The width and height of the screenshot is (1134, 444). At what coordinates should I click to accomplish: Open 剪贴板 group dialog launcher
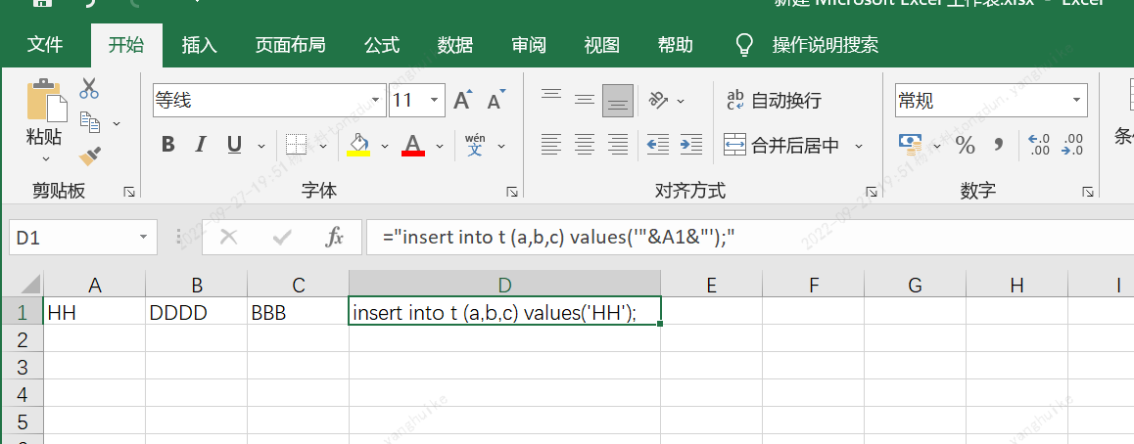pos(129,192)
